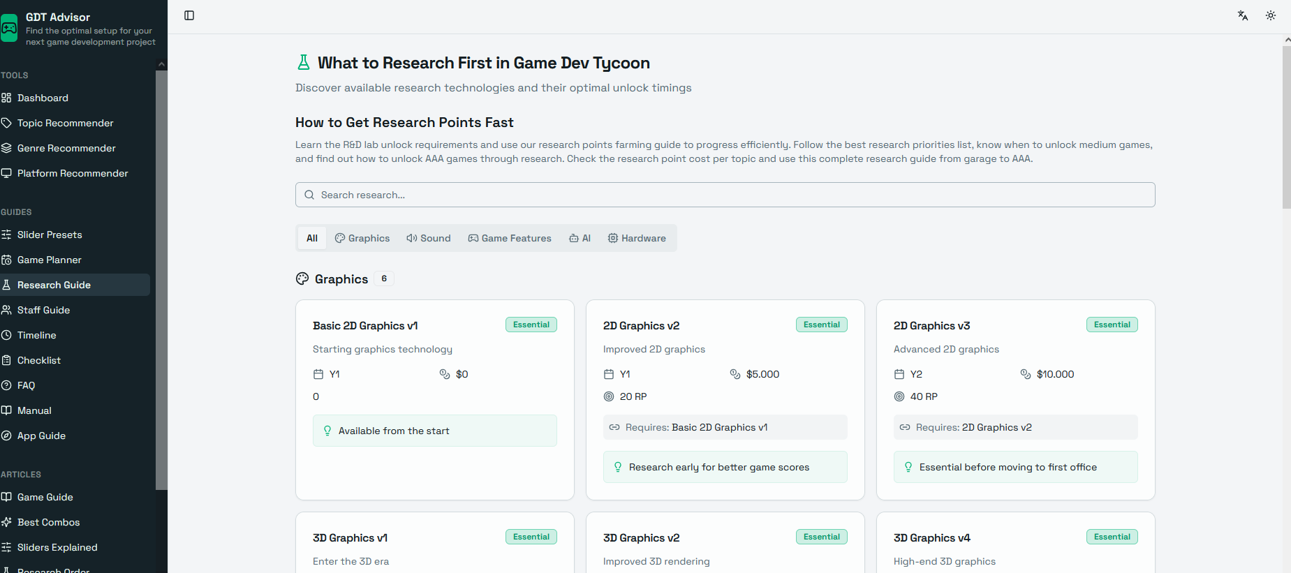Click the Graphics count badge 6
This screenshot has height=573, width=1291.
pos(384,278)
